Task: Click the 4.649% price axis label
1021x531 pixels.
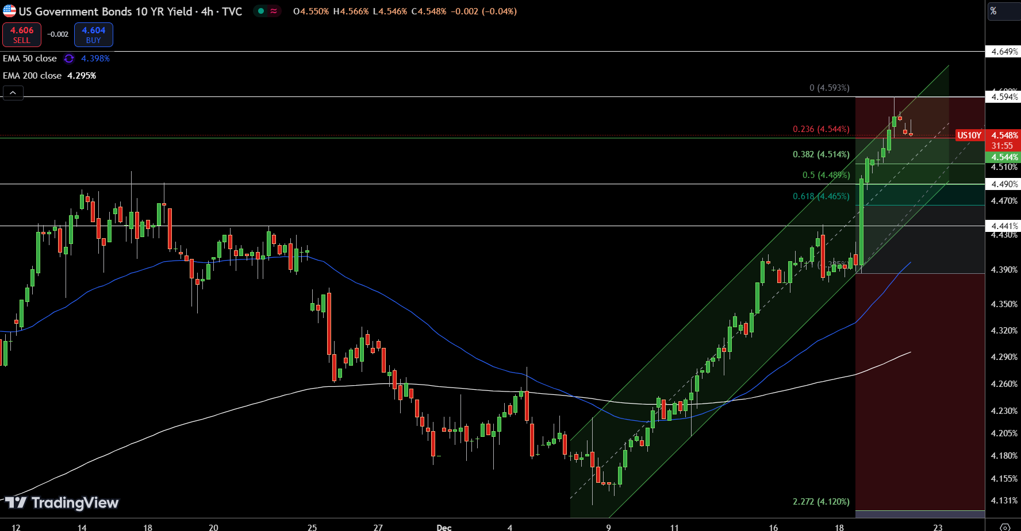Action: [1004, 52]
